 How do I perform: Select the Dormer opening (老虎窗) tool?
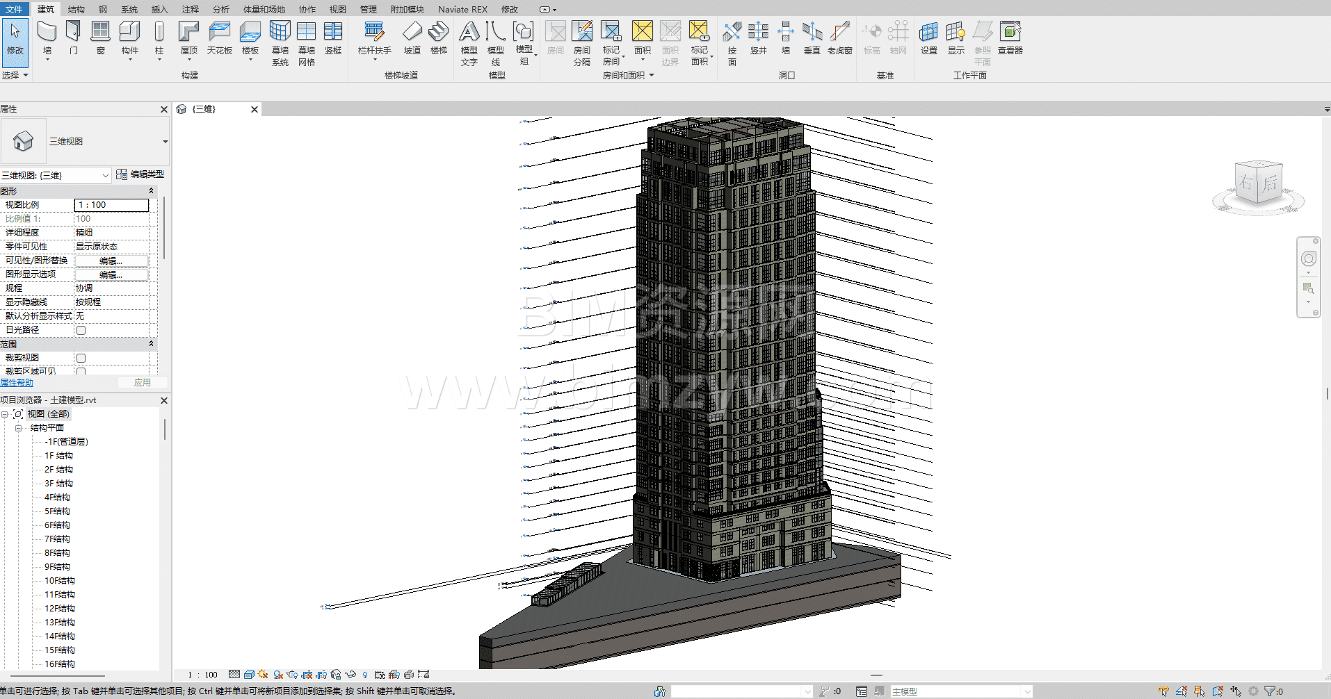click(840, 38)
